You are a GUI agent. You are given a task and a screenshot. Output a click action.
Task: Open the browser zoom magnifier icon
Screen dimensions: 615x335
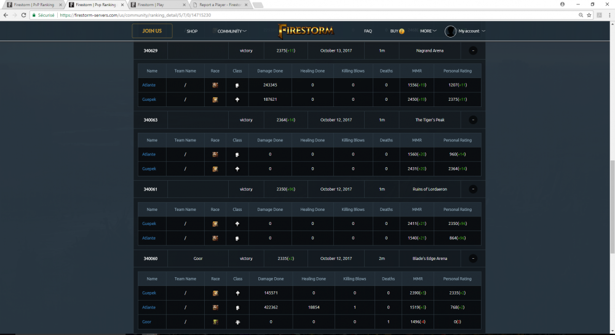pos(581,15)
